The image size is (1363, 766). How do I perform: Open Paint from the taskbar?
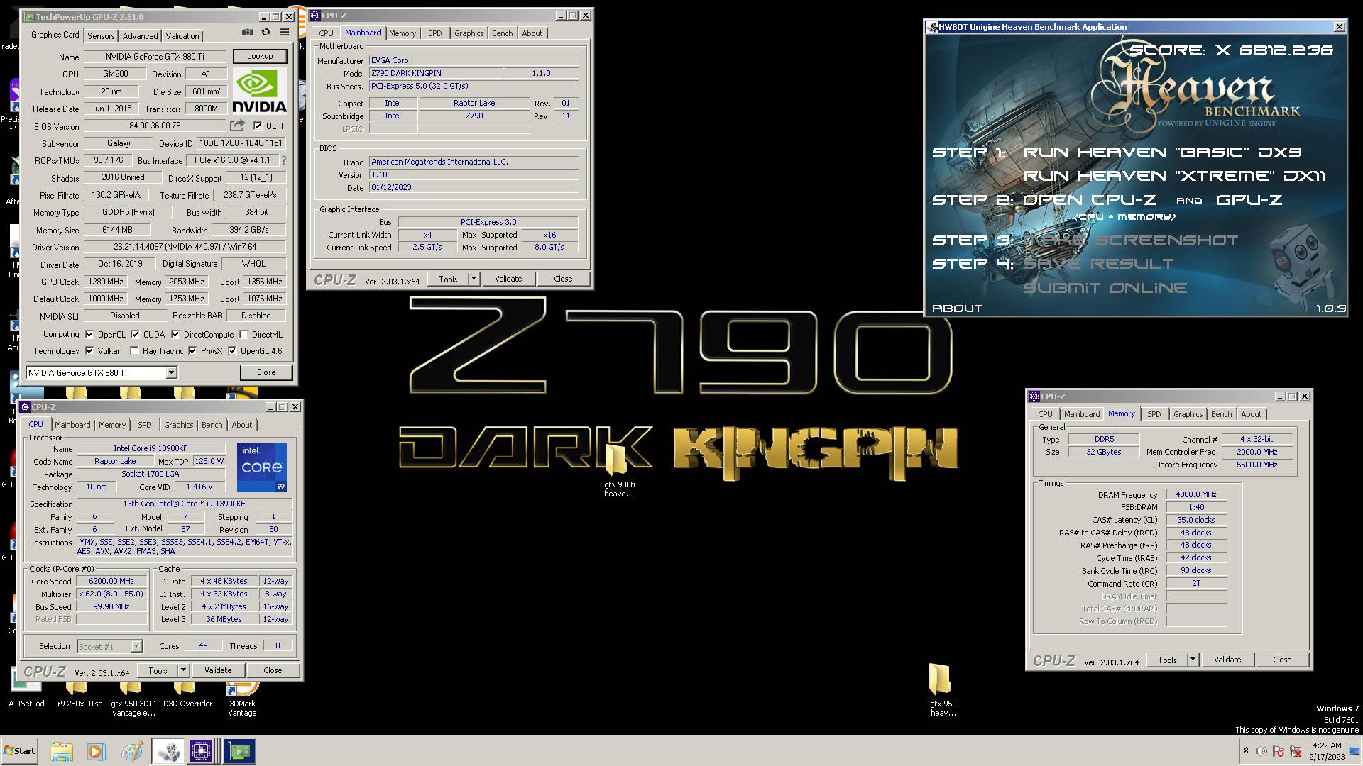tap(131, 751)
